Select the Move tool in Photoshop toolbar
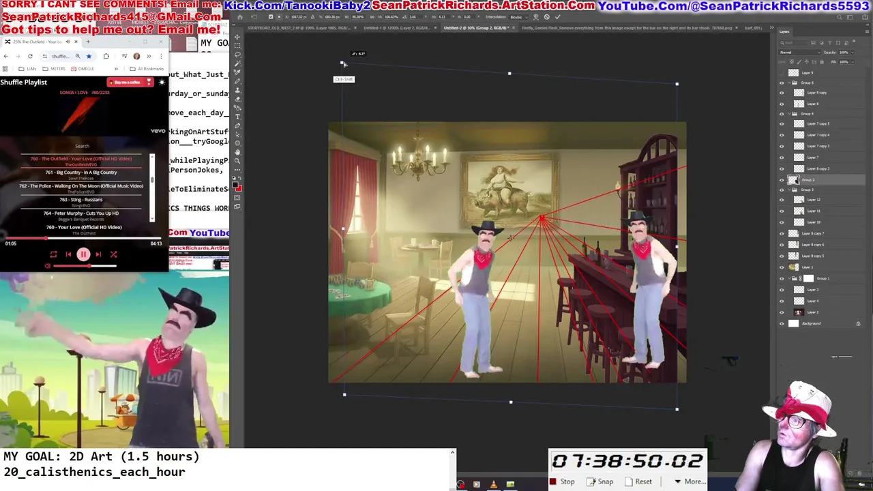Viewport: 873px width, 491px height. (237, 37)
